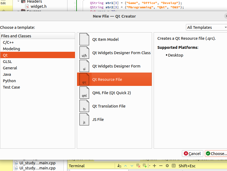Click the Terminal pane label

pos(77,166)
